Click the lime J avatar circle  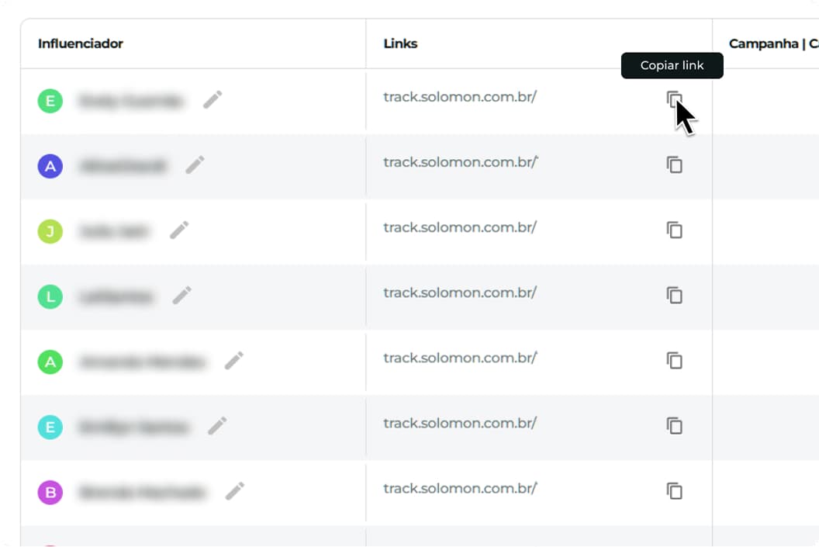(x=50, y=231)
